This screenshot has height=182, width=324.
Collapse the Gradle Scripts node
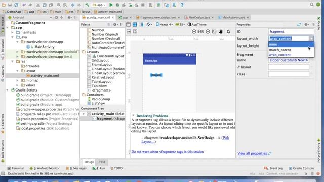(8, 90)
